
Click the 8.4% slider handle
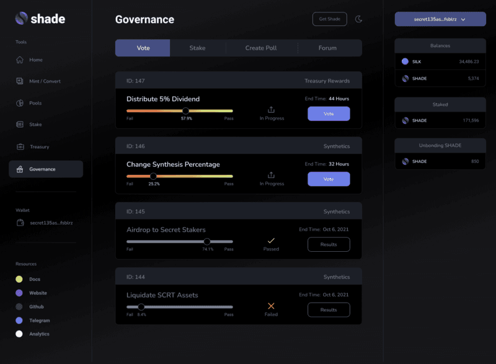tap(141, 307)
